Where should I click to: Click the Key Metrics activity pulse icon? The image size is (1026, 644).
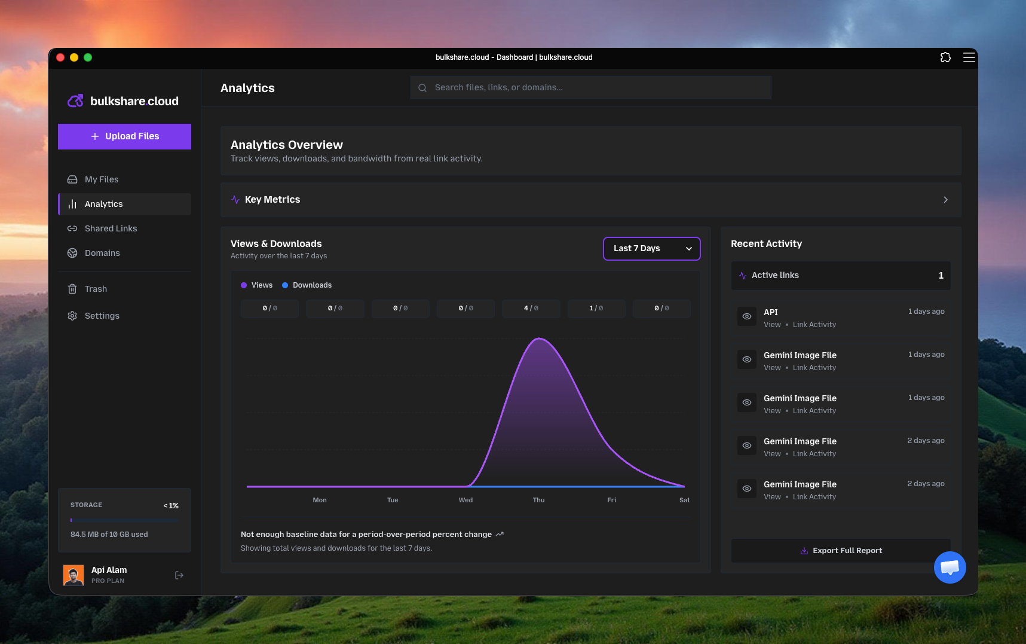pyautogui.click(x=235, y=200)
